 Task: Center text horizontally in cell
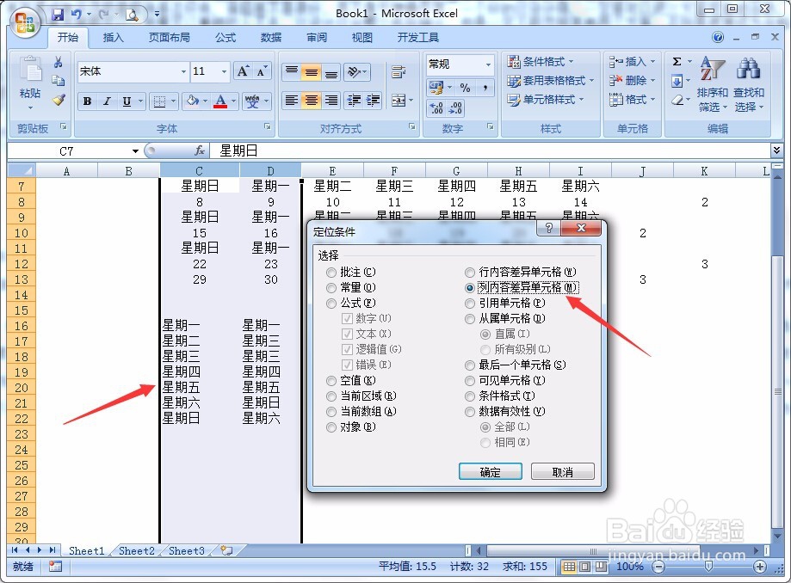pos(312,101)
